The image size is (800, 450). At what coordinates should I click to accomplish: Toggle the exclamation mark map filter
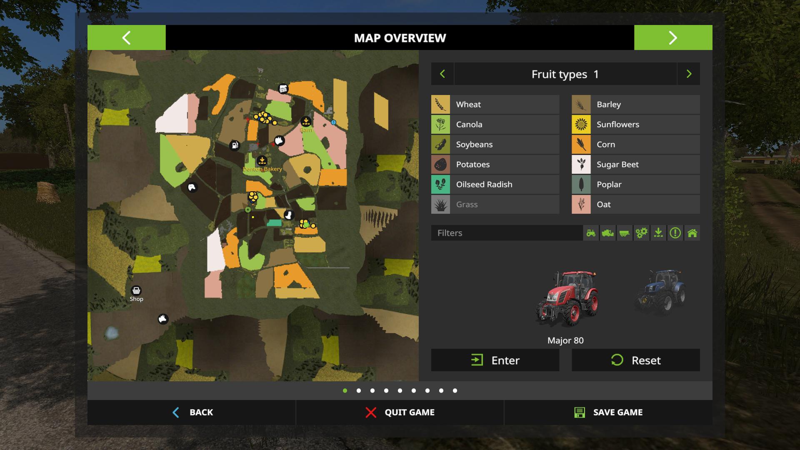pos(675,233)
